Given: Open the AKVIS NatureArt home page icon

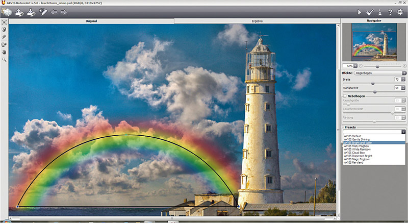Looking at the screenshot, I should [7, 12].
